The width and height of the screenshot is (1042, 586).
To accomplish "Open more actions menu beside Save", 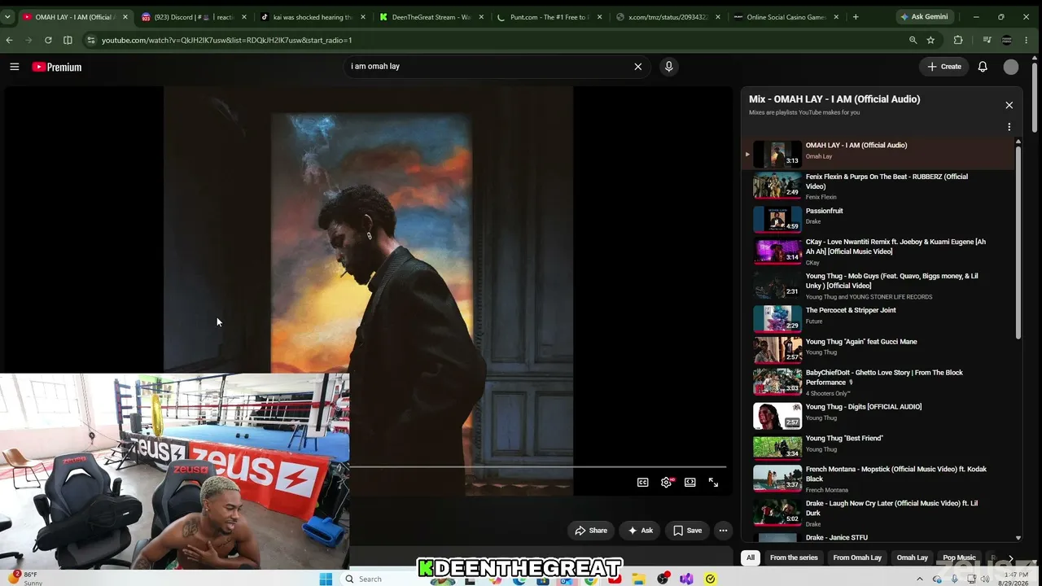I will pos(723,531).
